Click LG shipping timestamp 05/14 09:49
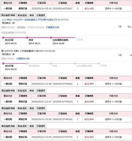 point(59,44)
